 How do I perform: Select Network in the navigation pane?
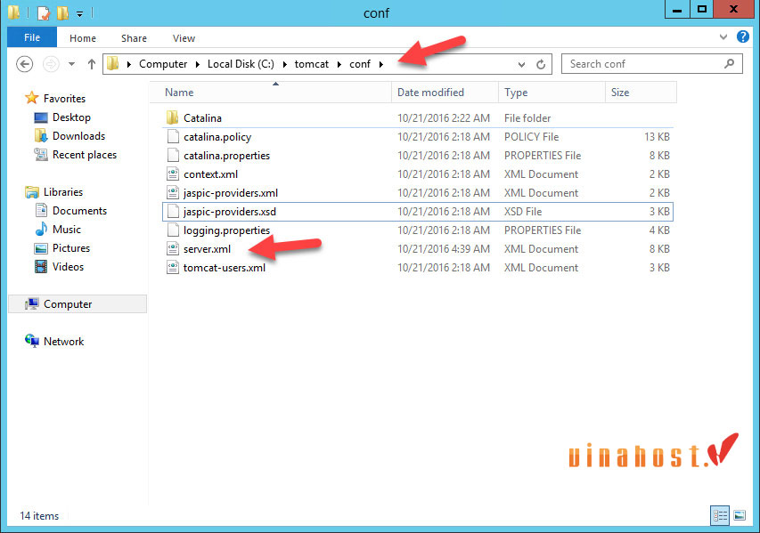click(63, 342)
